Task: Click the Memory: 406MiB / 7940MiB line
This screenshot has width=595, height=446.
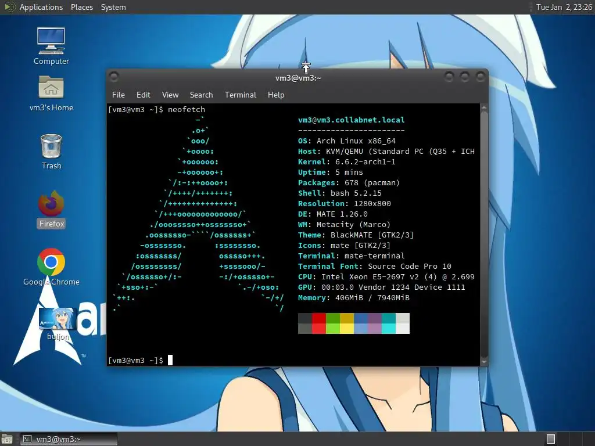Action: 354,298
